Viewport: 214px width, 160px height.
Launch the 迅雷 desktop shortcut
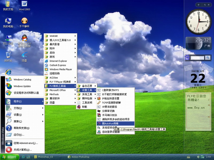pos(24,57)
